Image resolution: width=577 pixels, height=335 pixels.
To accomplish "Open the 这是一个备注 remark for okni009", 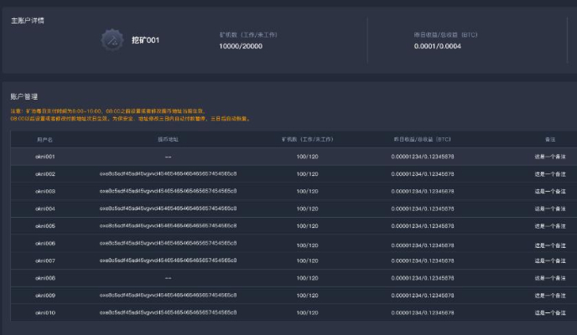I will click(x=550, y=296).
